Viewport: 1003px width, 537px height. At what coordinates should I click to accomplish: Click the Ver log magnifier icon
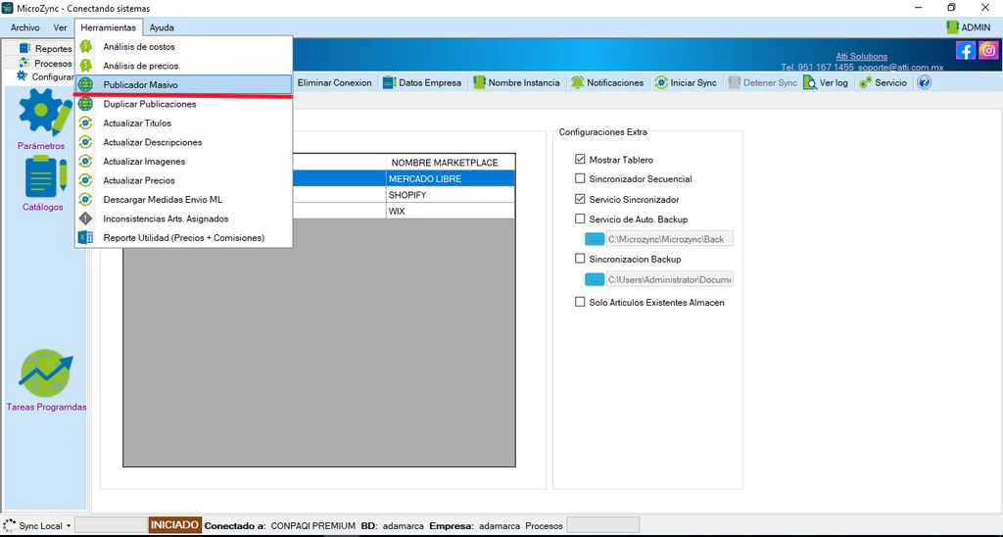click(x=810, y=82)
